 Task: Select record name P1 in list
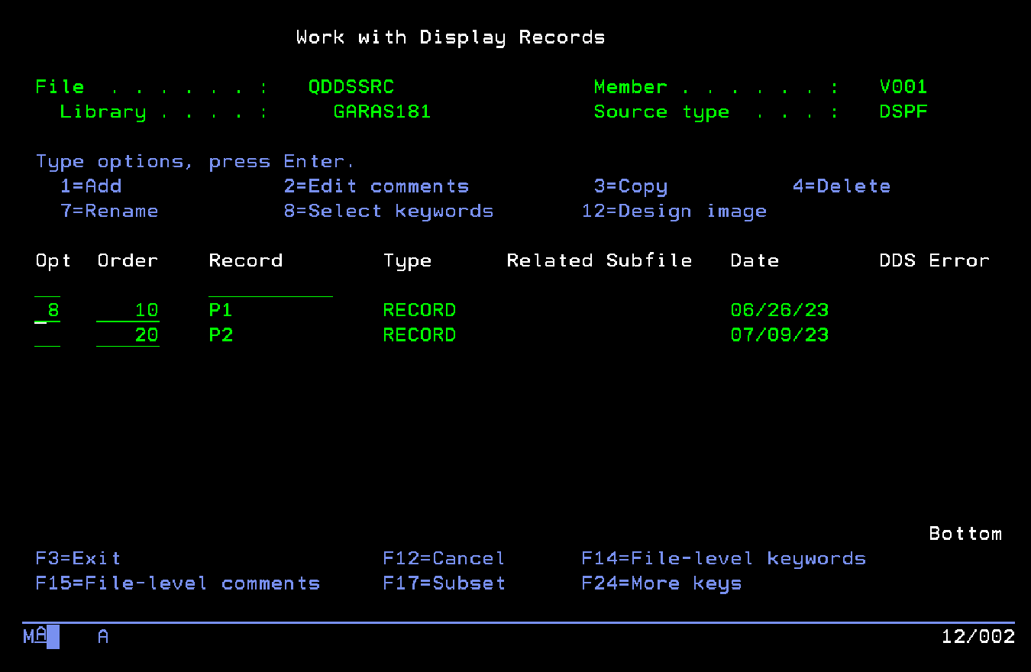tap(221, 311)
